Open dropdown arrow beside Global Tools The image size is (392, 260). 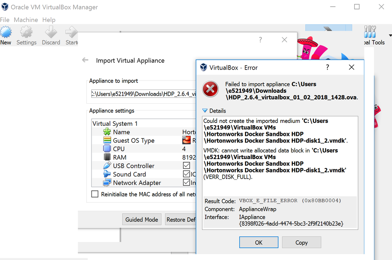pos(390,35)
